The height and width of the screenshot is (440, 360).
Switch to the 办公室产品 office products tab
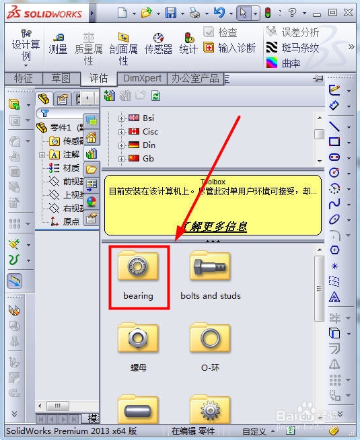pyautogui.click(x=195, y=78)
